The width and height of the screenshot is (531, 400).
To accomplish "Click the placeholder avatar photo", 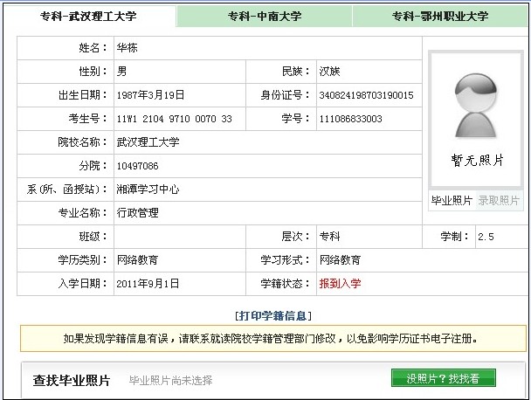I will (x=475, y=106).
